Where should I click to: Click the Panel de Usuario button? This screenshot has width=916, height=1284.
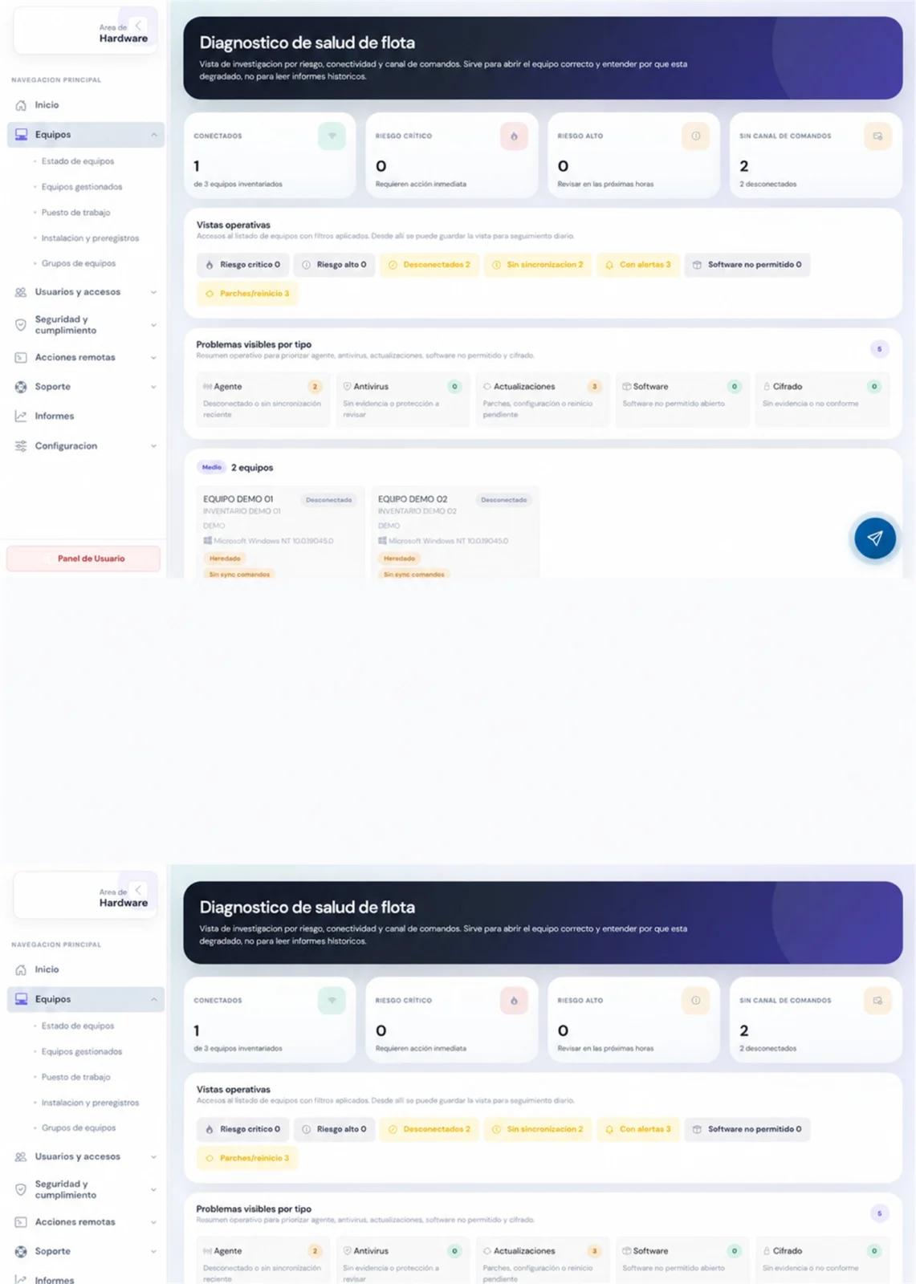pos(83,559)
